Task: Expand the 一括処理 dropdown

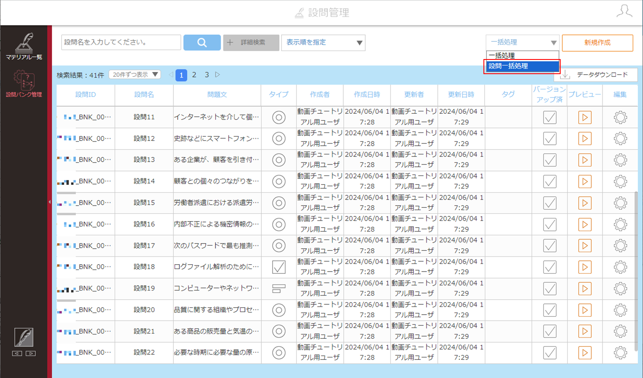Action: click(x=522, y=42)
